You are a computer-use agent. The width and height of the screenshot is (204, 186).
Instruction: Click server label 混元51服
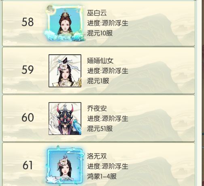(100, 128)
